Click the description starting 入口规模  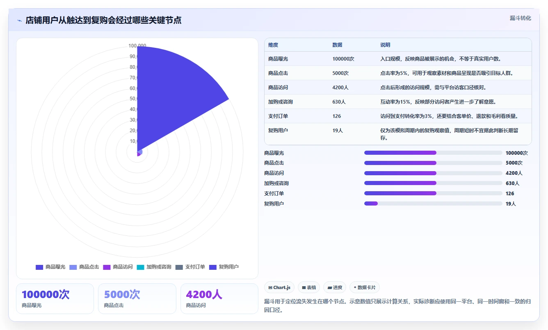(x=441, y=59)
